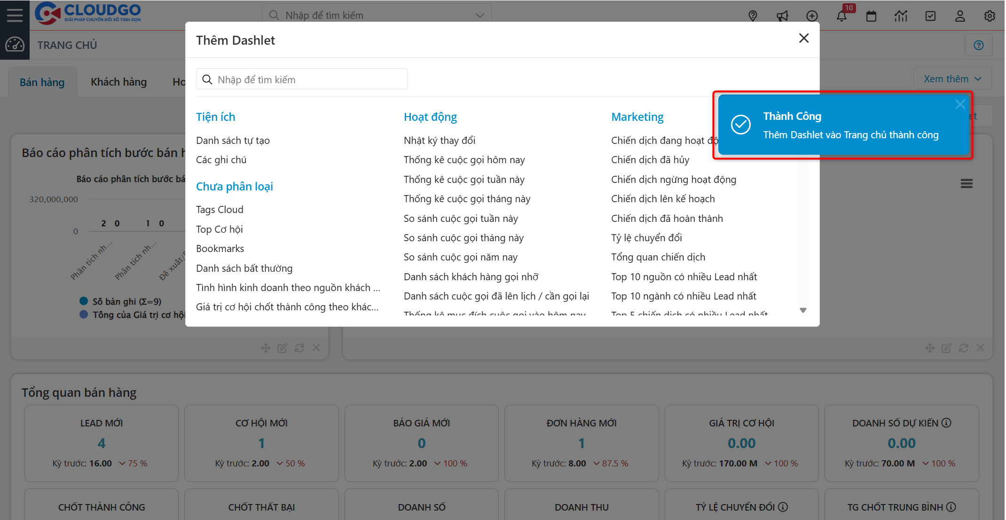1006x520 pixels.
Task: Open the hamburger navigation menu
Action: point(14,14)
